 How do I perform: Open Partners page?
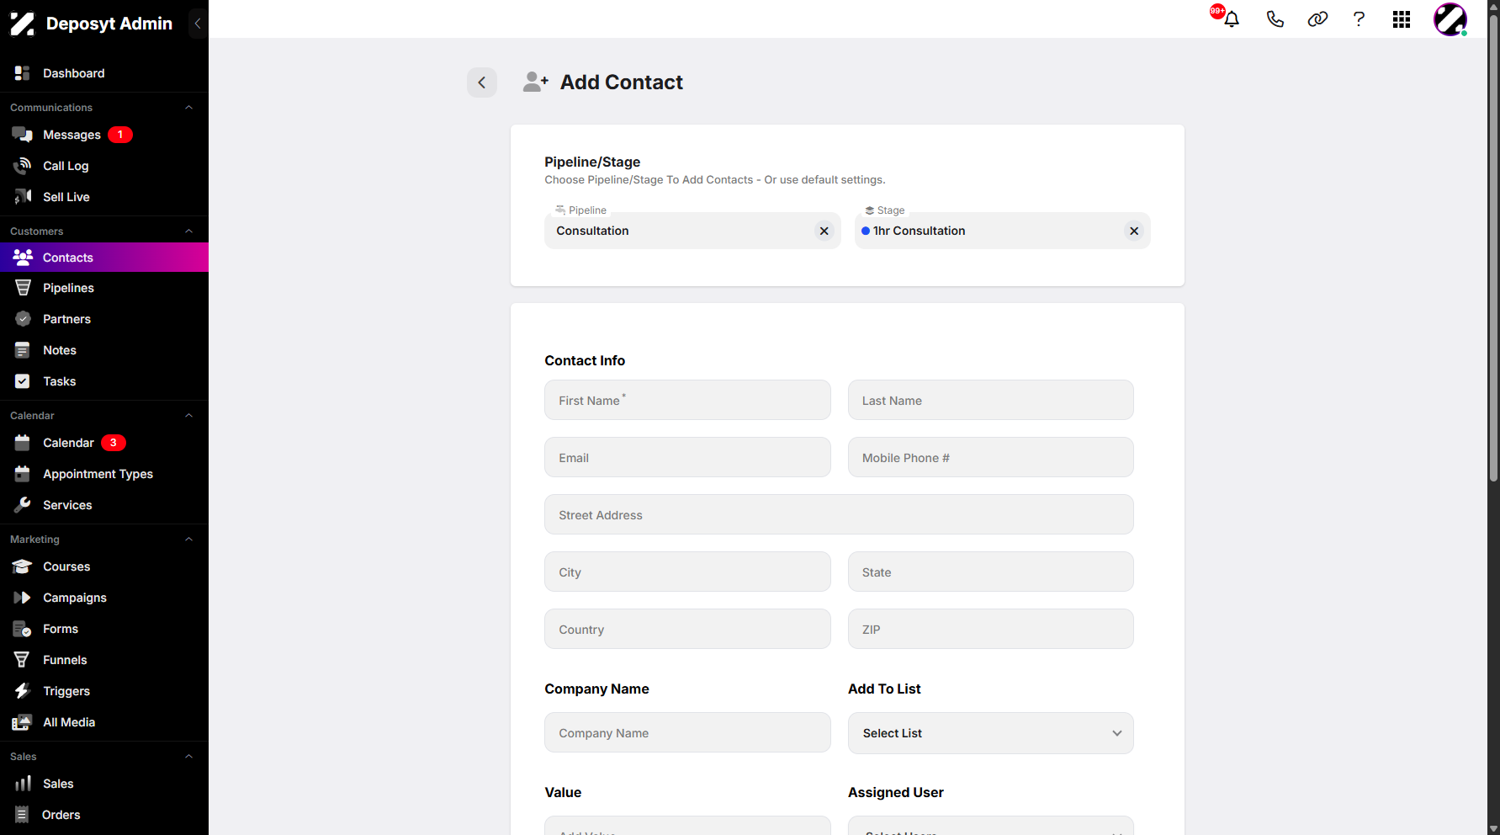pyautogui.click(x=104, y=319)
